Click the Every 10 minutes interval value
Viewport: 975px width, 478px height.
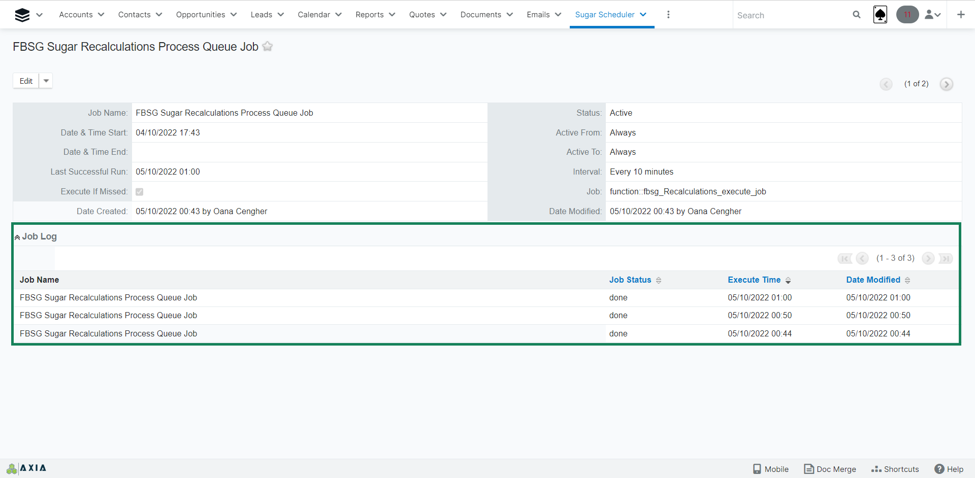point(641,172)
